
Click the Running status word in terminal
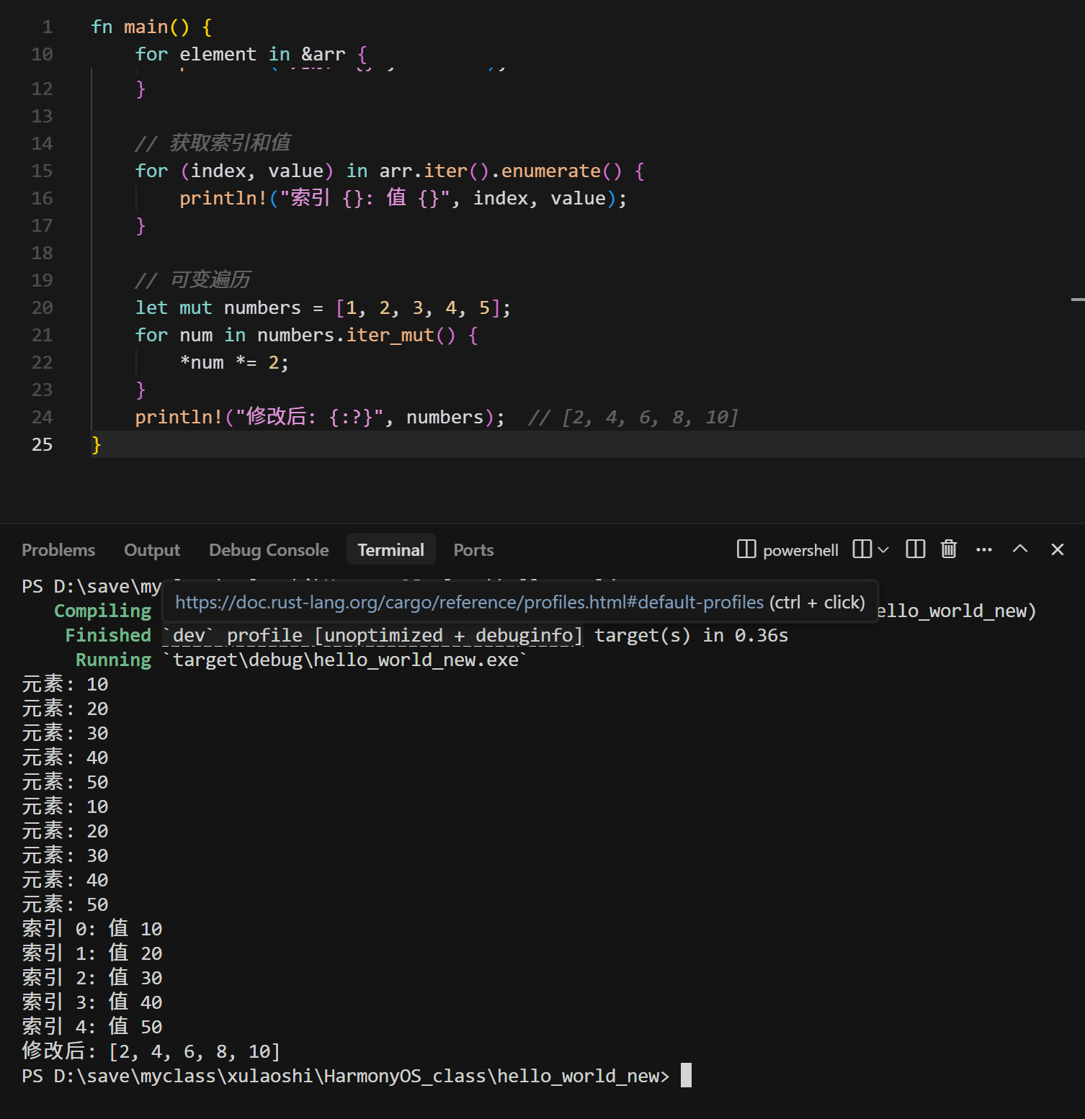113,660
